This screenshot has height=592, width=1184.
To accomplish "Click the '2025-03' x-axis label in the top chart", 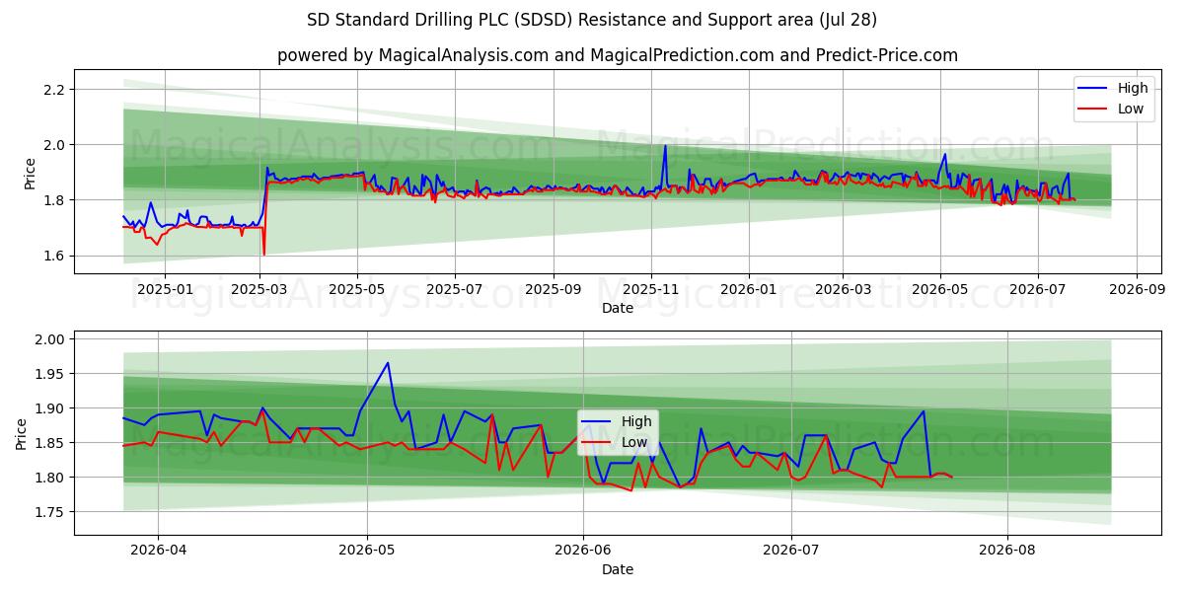I will pyautogui.click(x=260, y=290).
